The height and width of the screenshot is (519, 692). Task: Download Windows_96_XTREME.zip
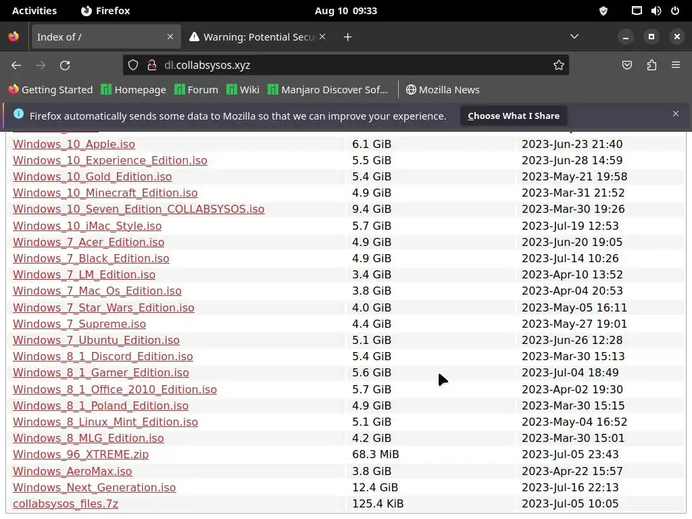(81, 455)
